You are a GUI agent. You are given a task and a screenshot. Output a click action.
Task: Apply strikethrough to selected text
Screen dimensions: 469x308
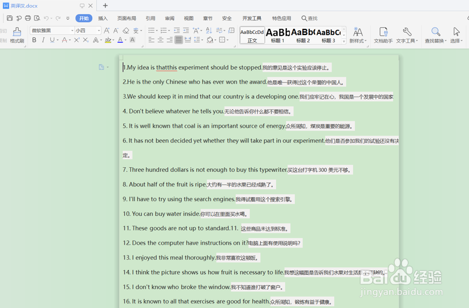click(x=64, y=40)
